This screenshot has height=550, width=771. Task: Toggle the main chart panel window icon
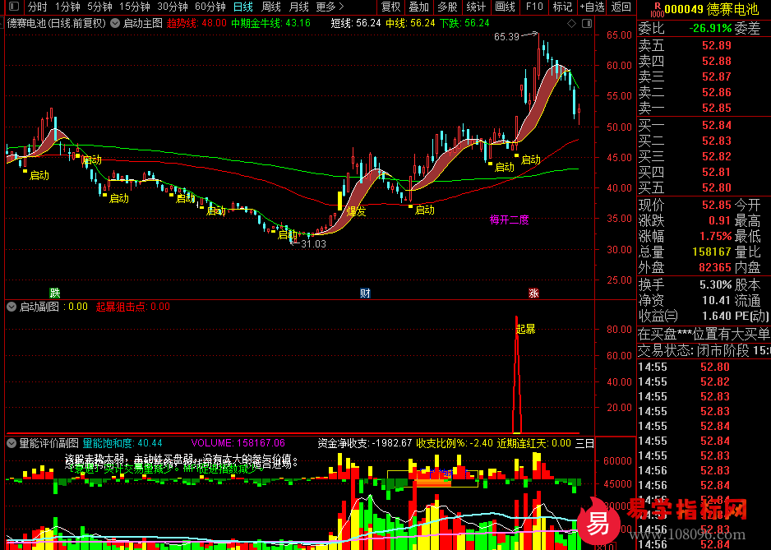587,23
